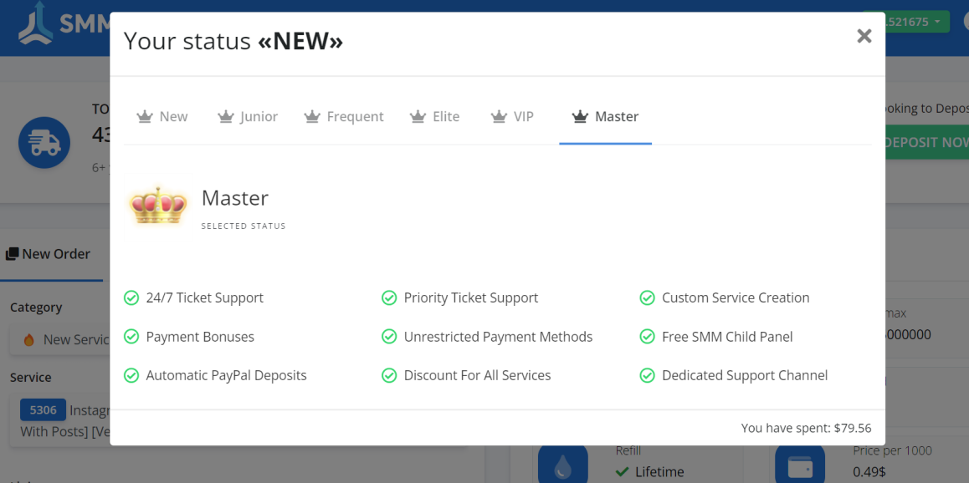This screenshot has height=483, width=969.
Task: Open the Service dropdown with ID 5306
Action: point(60,420)
